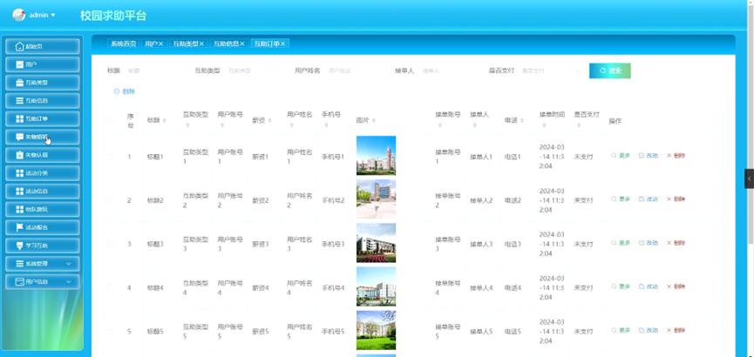The height and width of the screenshot is (357, 754).
Task: Click the list icon for 系统管理
Action: [19, 264]
